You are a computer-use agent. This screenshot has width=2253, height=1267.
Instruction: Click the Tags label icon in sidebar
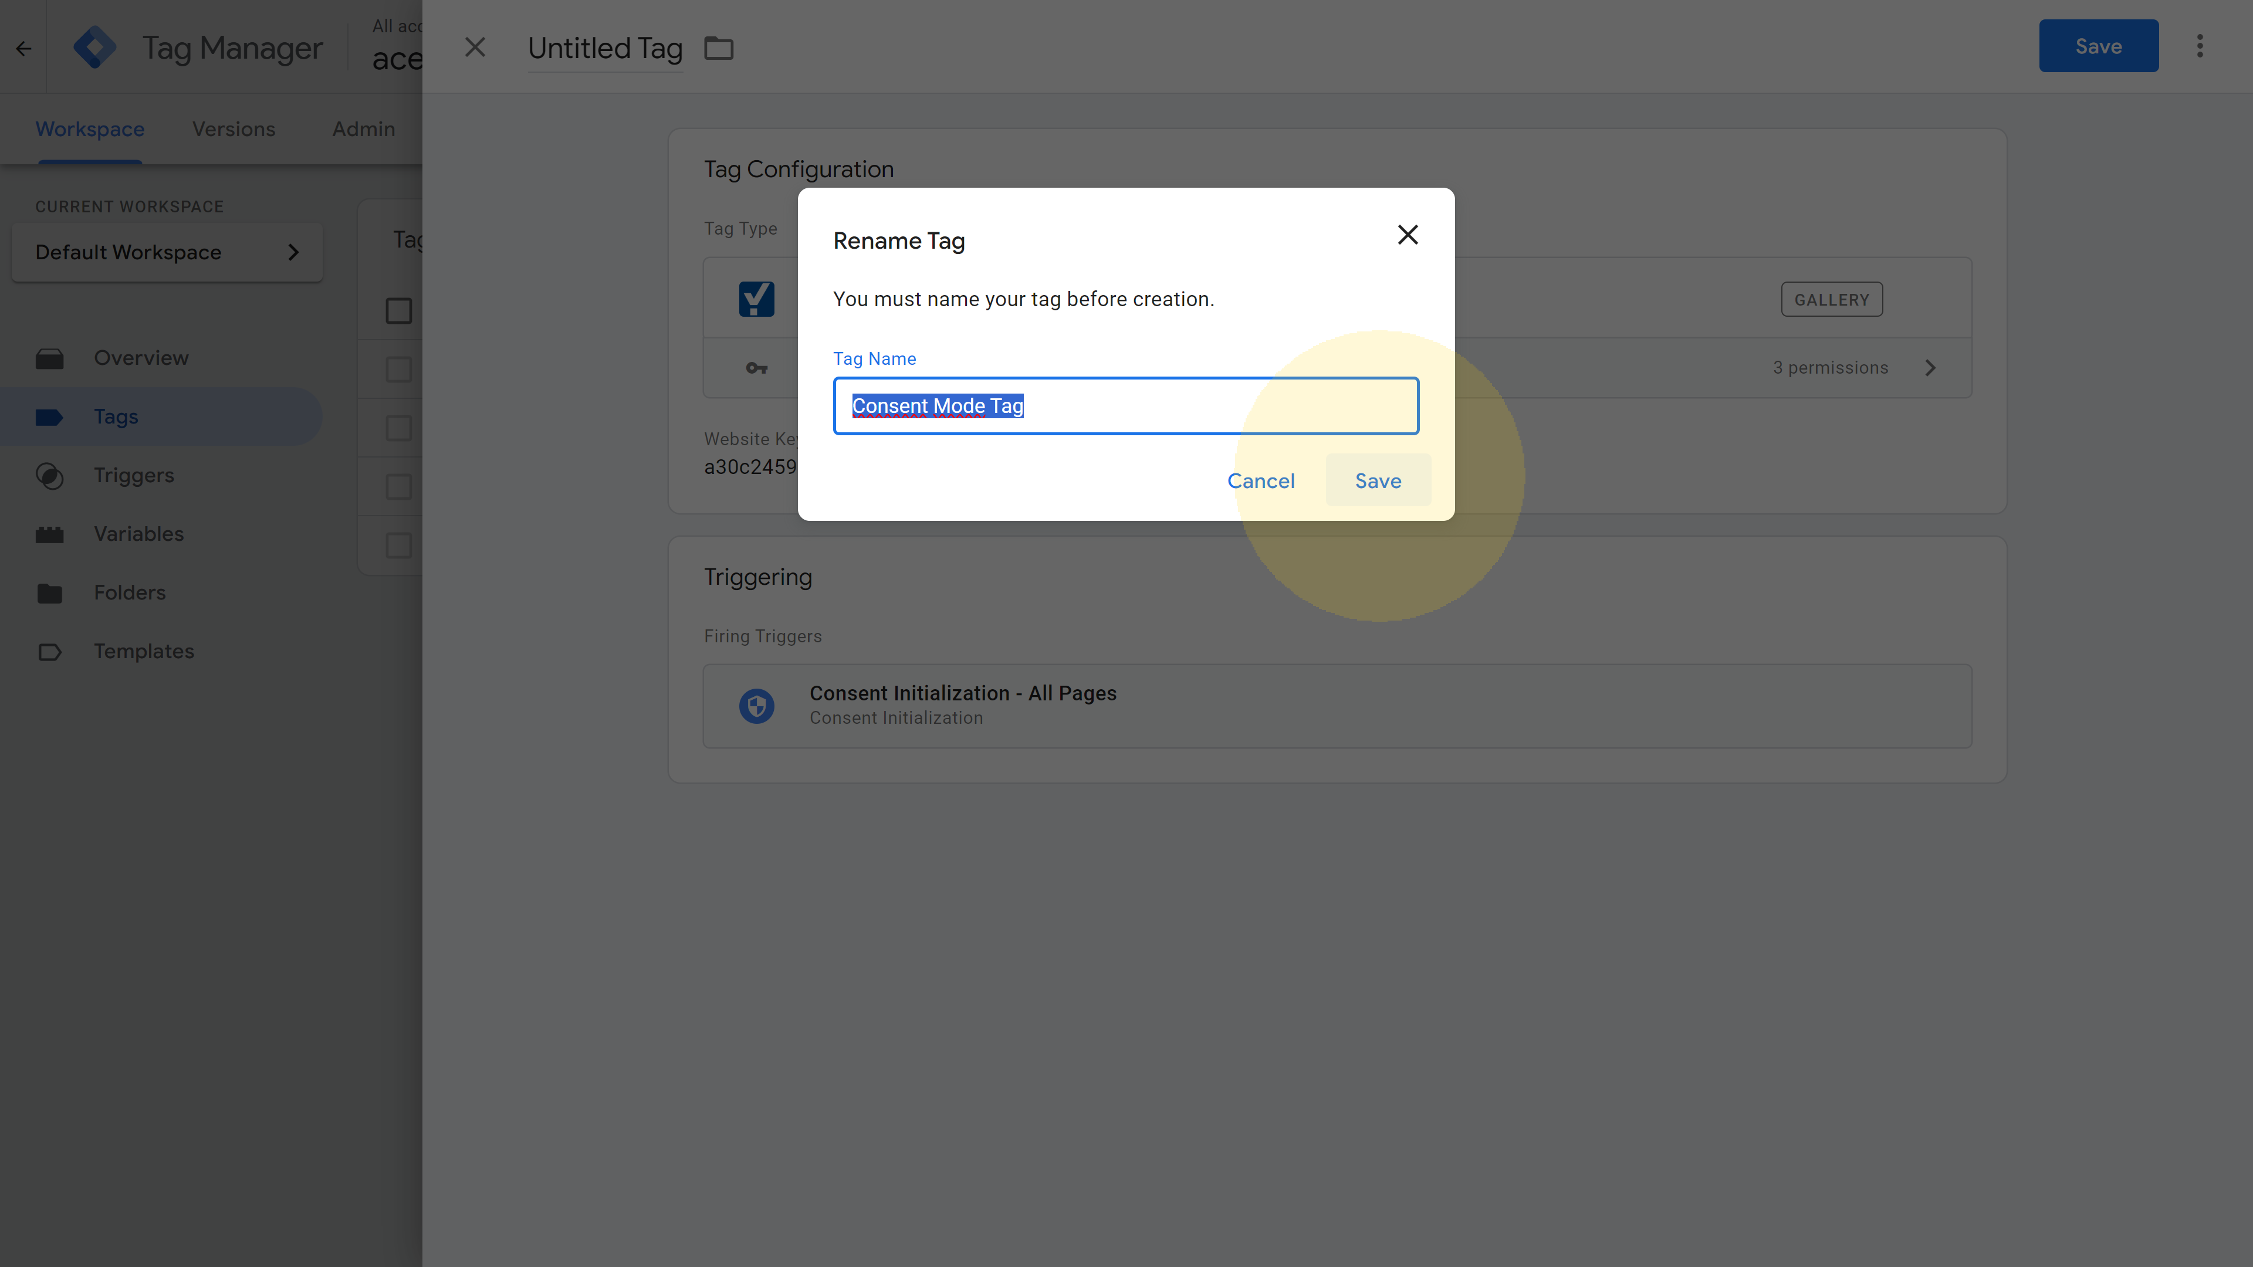pos(49,417)
